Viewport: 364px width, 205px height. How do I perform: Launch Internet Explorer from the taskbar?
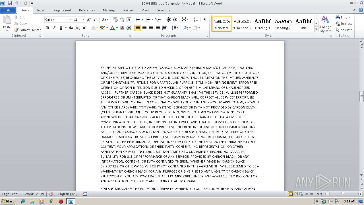tap(23, 201)
